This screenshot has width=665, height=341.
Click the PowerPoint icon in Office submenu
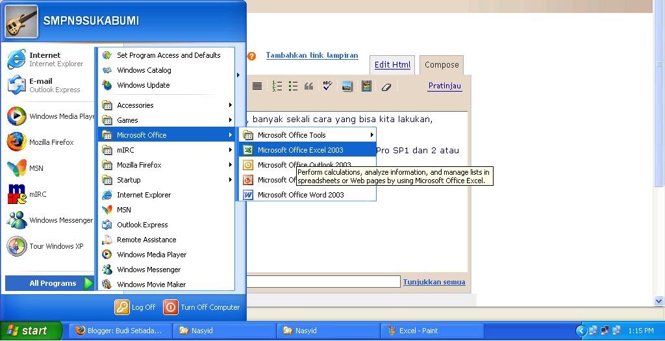(247, 180)
